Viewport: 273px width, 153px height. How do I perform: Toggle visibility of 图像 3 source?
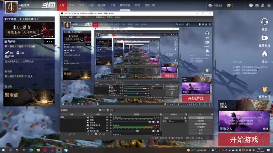pos(107,117)
